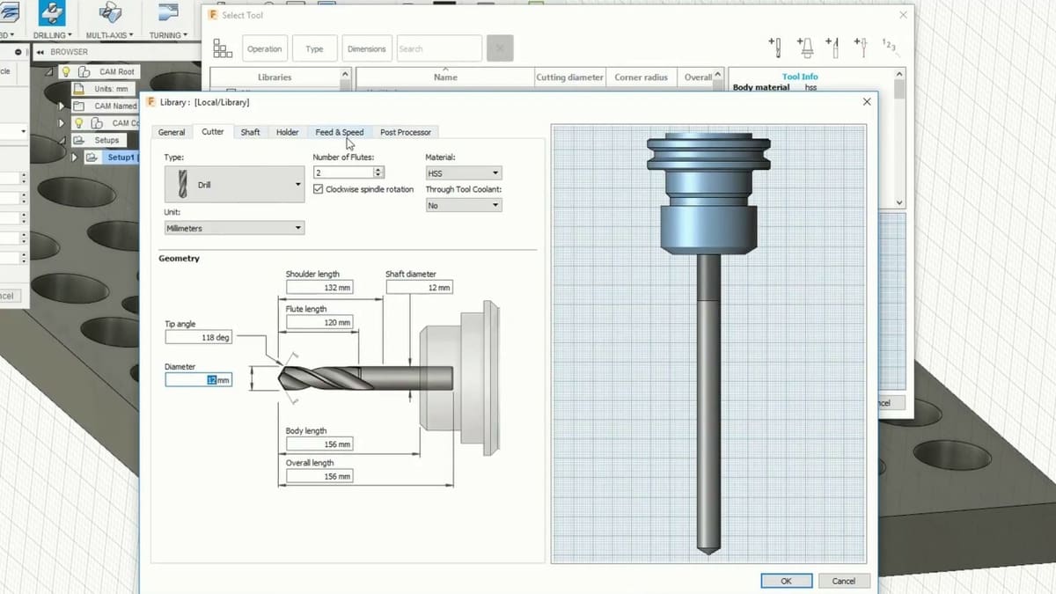Switch to the Shaft tab
This screenshot has width=1056, height=594.
pyautogui.click(x=251, y=132)
